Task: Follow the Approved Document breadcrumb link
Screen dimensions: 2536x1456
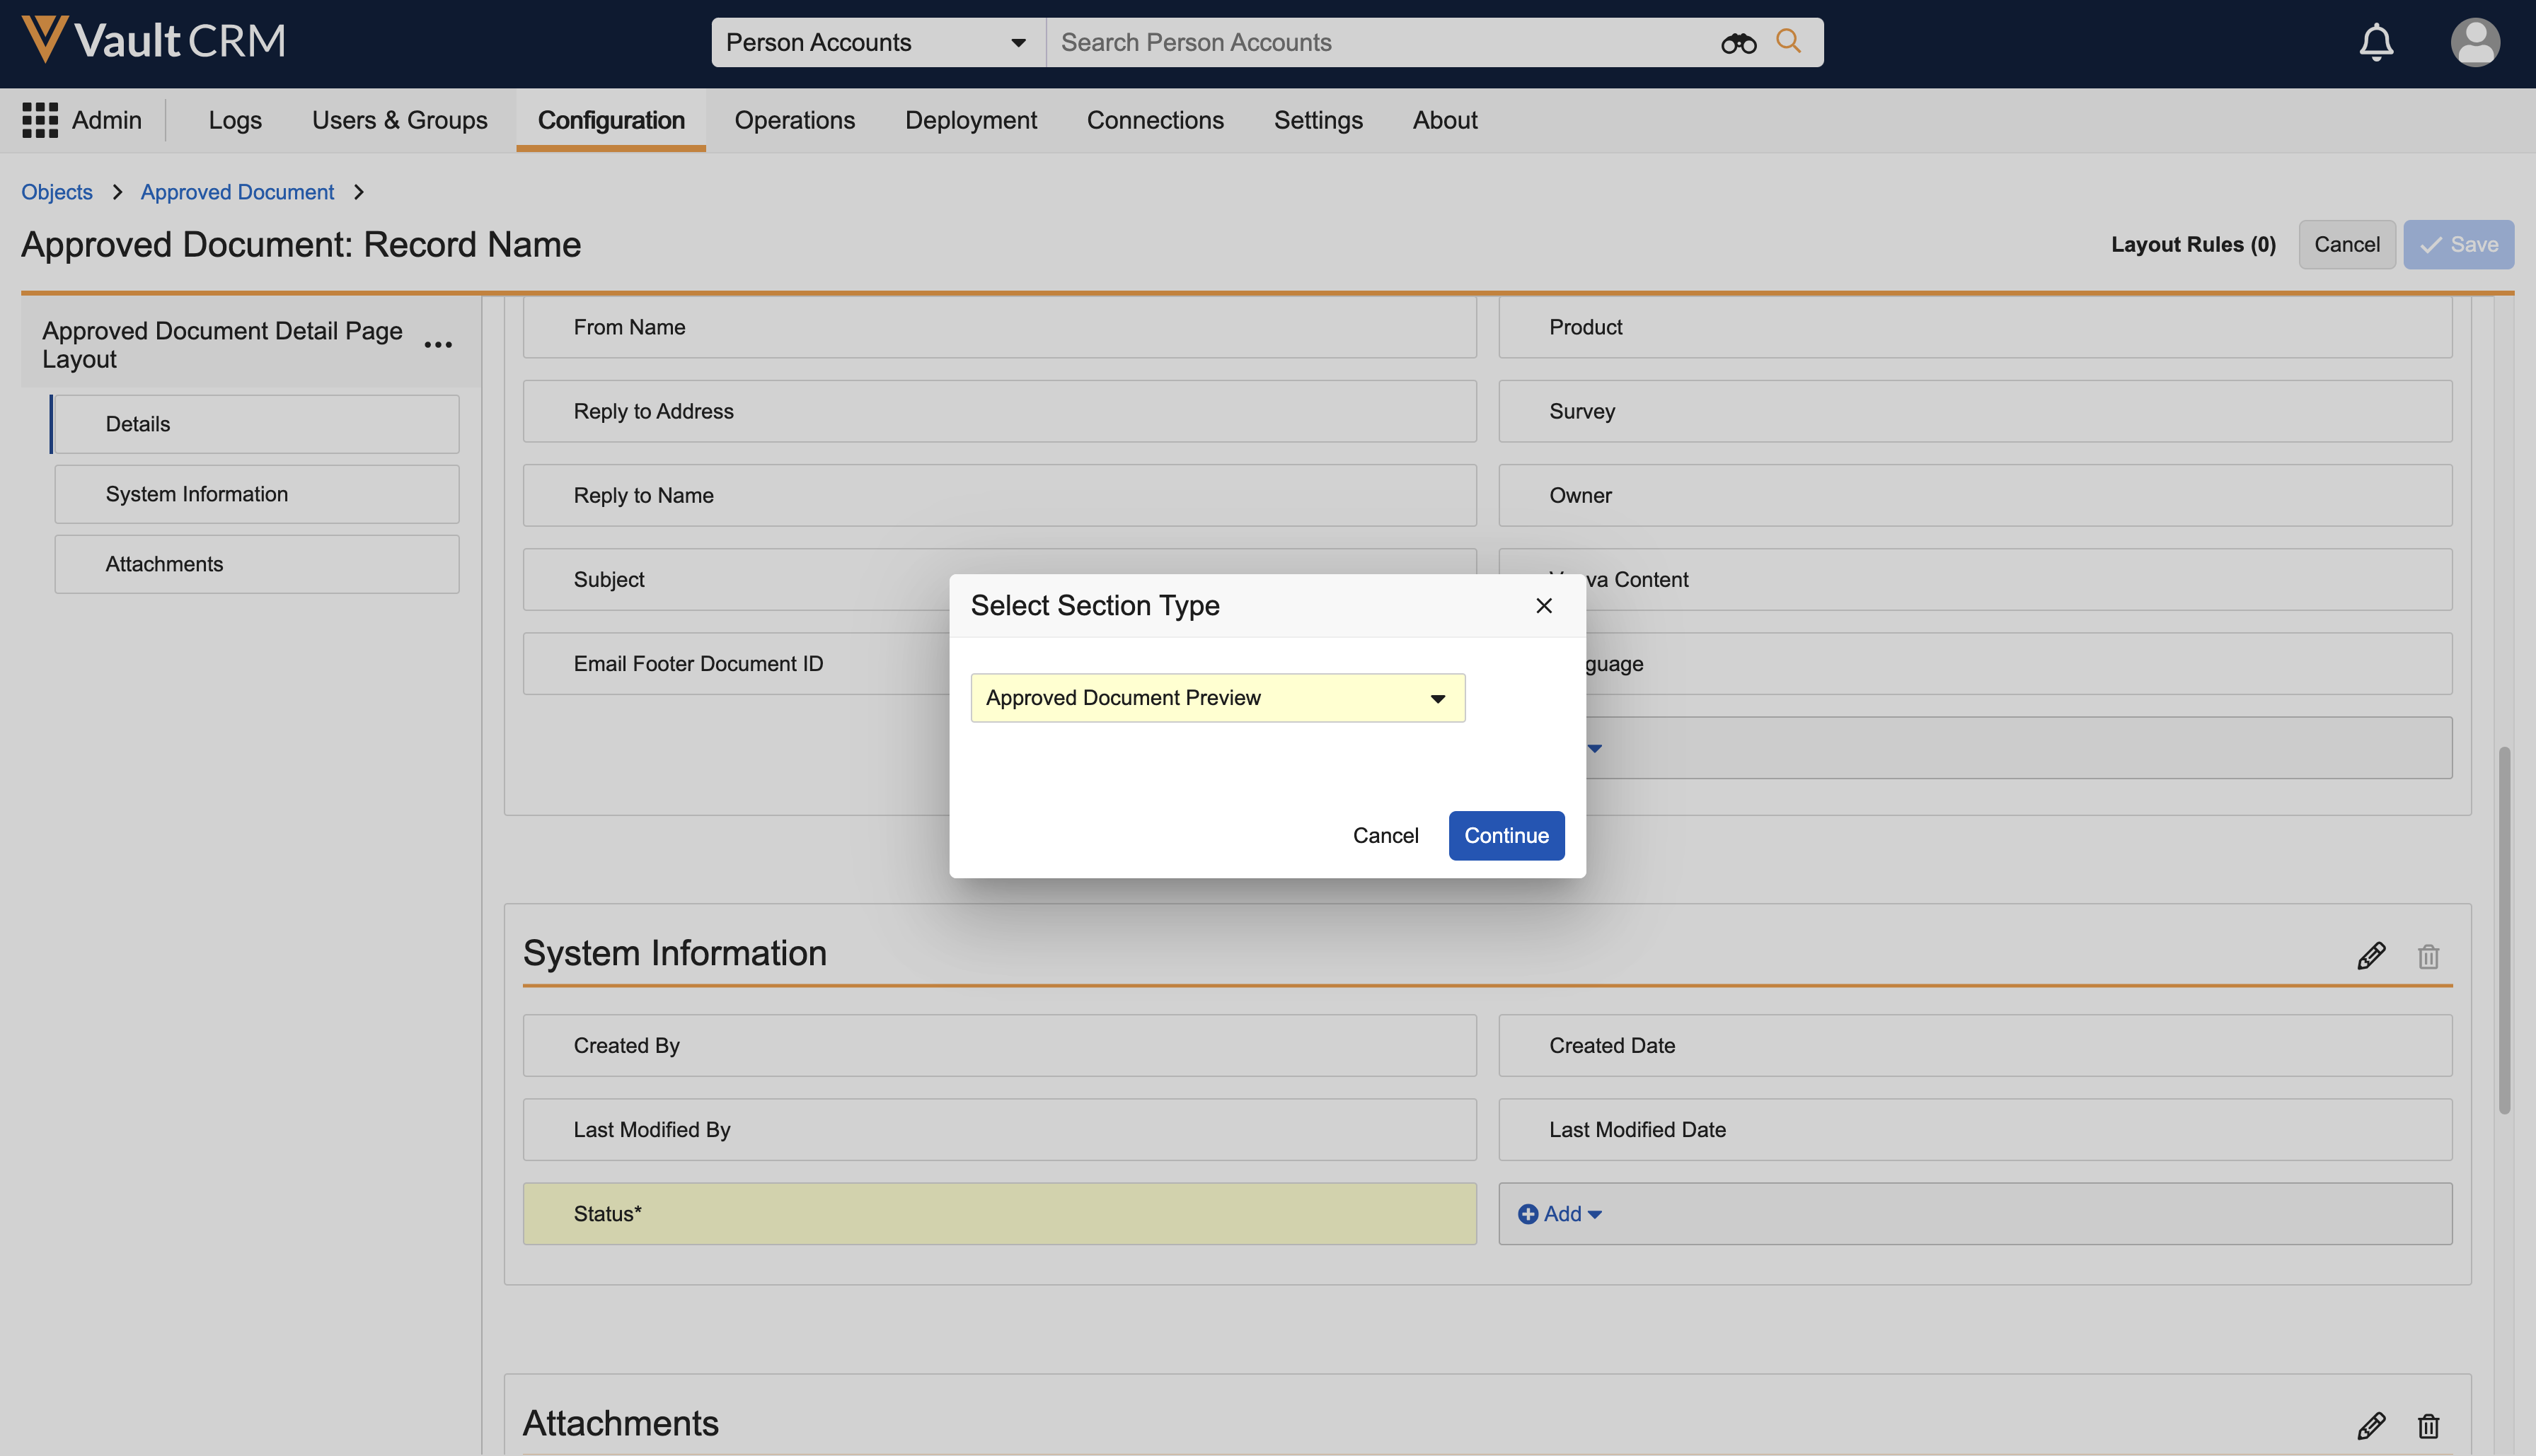Action: coord(237,192)
